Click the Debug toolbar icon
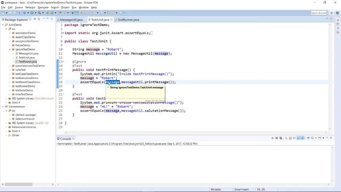Image resolution: width=341 pixels, height=192 pixels. [x=25, y=13]
